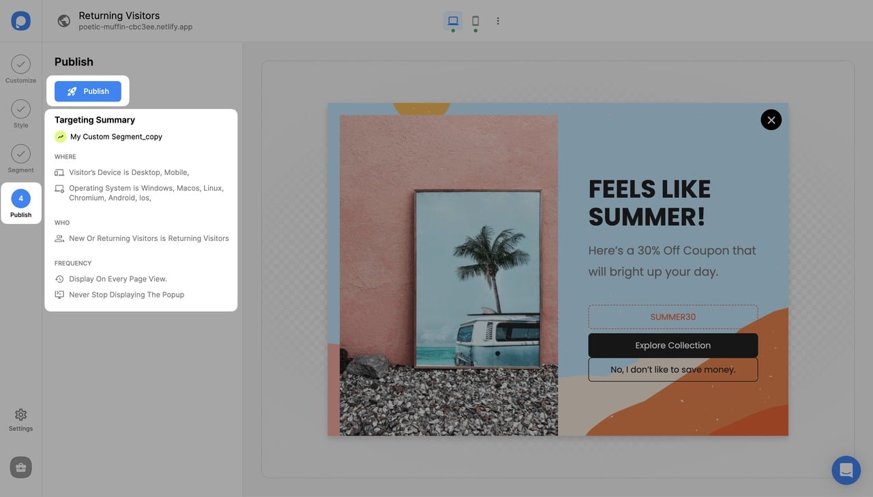
Task: Click the Visitor's Device rule text
Action: [129, 173]
